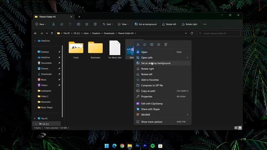The image size is (267, 150).
Task: Click Cut icon in File Explorer toolbar
Action: (53, 24)
